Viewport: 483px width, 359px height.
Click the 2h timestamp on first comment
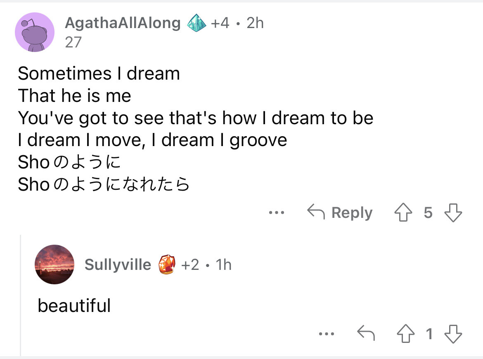pos(255,23)
